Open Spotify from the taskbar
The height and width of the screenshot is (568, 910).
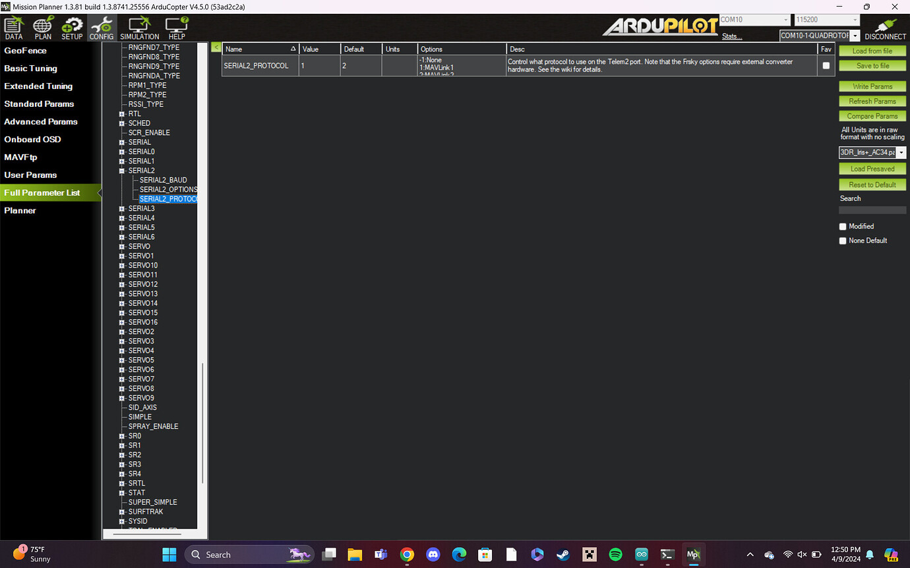click(x=615, y=555)
